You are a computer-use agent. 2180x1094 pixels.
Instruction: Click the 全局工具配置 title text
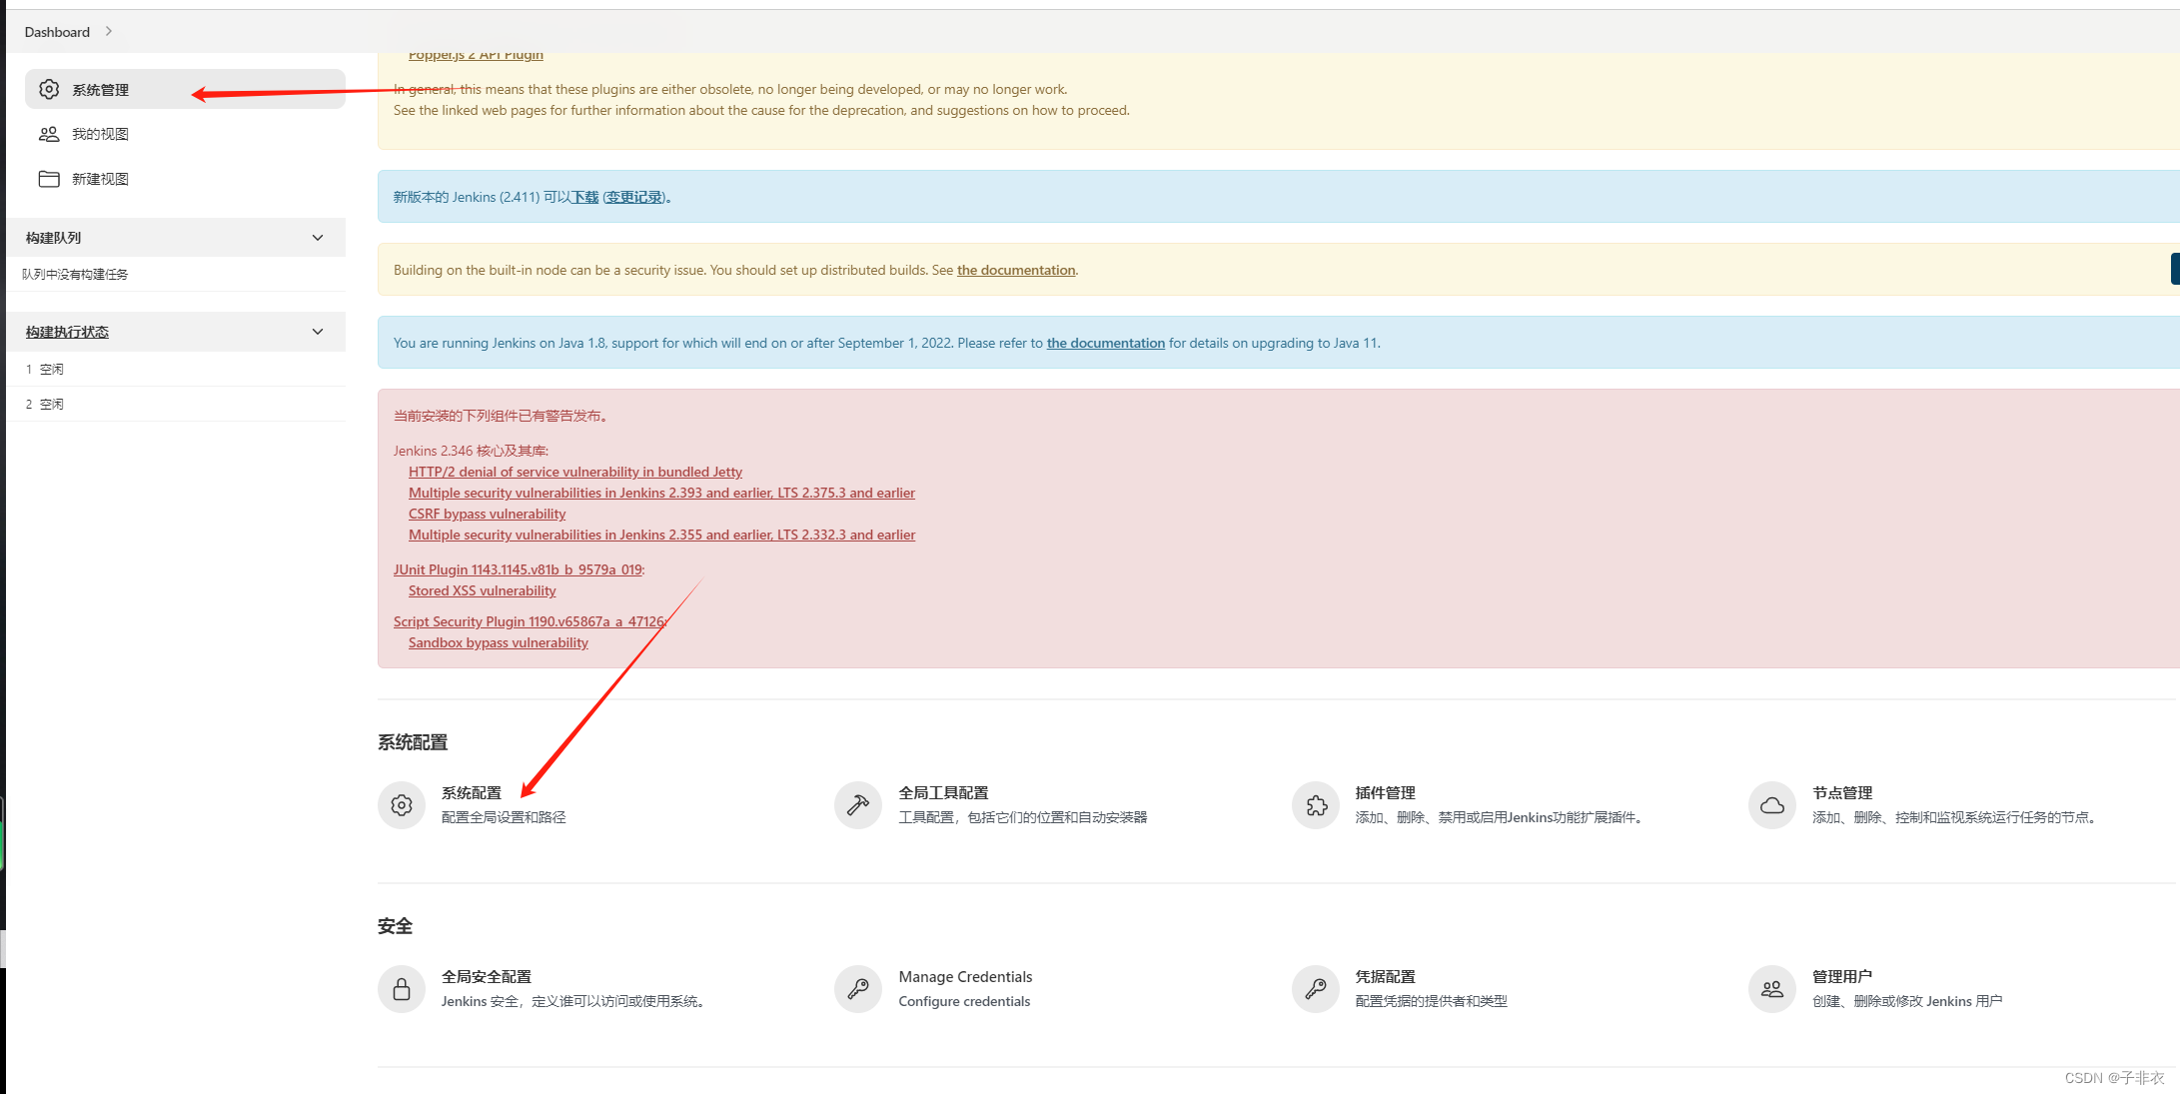(943, 793)
